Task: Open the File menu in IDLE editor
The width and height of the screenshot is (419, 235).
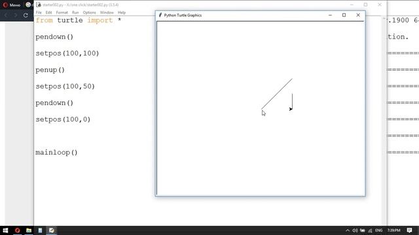Action: 39,12
